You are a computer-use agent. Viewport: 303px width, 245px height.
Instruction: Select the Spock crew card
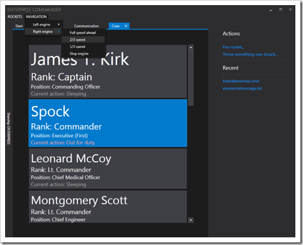click(x=108, y=123)
